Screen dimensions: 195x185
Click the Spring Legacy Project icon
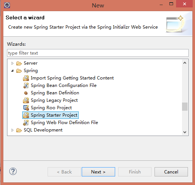(x=26, y=100)
